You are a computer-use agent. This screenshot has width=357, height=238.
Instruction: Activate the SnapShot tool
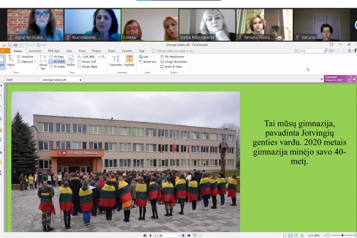point(25,57)
